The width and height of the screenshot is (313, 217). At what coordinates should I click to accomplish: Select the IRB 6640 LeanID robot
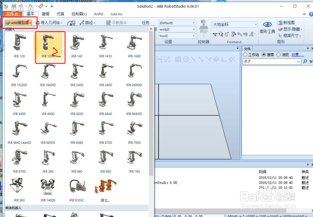(19, 132)
